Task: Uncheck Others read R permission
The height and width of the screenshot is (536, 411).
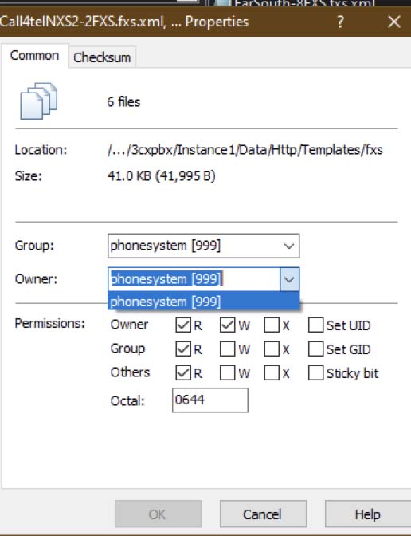Action: click(183, 372)
